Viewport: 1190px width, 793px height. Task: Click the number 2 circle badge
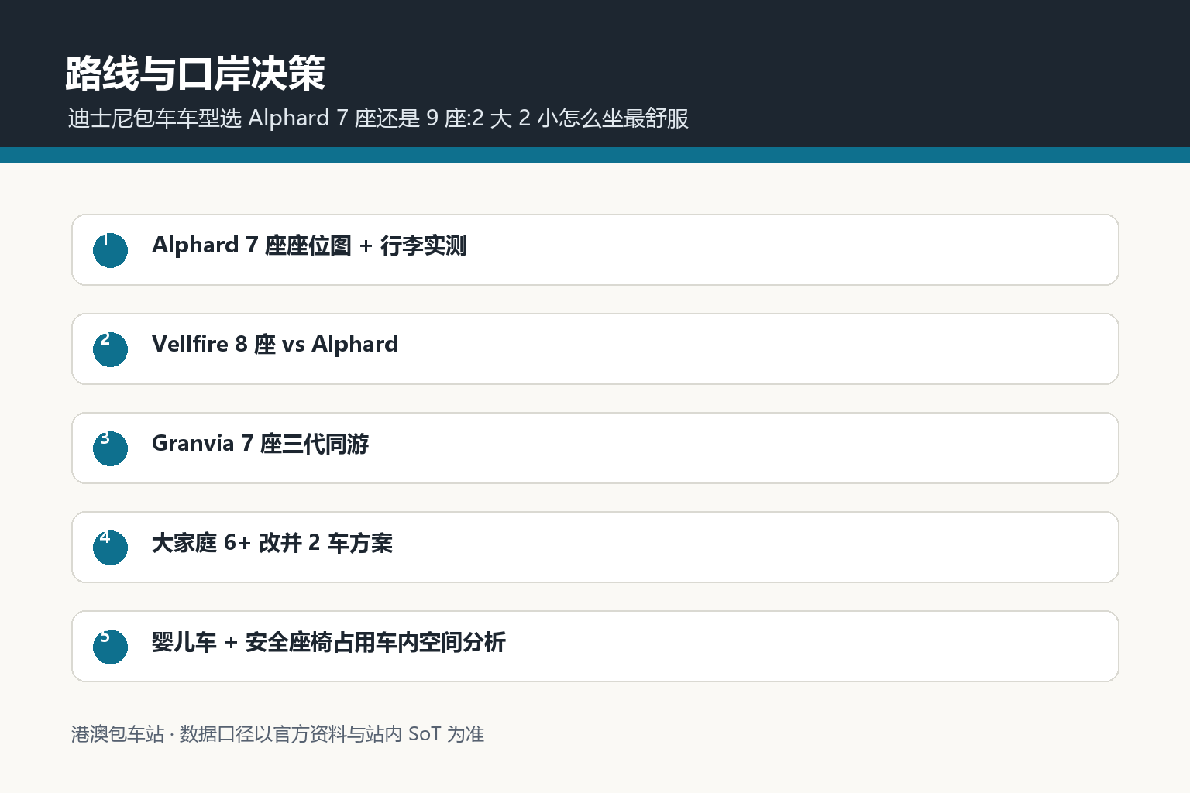(110, 349)
